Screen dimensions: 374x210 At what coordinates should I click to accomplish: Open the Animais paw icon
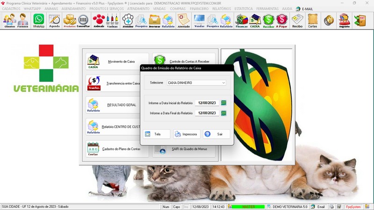coord(99,21)
